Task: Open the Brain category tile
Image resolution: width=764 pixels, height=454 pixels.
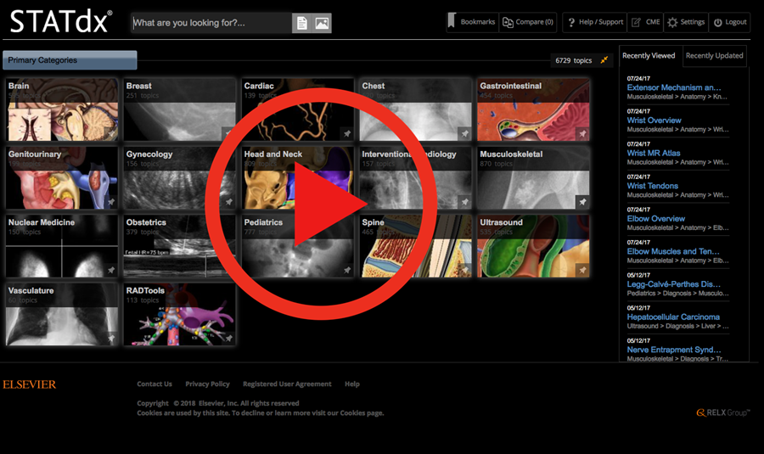Action: pyautogui.click(x=62, y=109)
